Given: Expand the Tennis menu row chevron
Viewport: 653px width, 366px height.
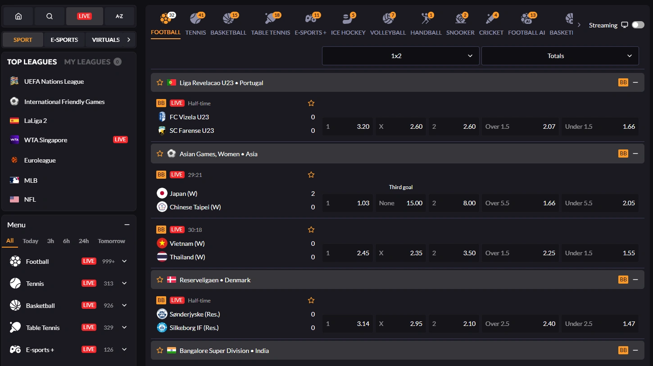Looking at the screenshot, I should point(124,283).
